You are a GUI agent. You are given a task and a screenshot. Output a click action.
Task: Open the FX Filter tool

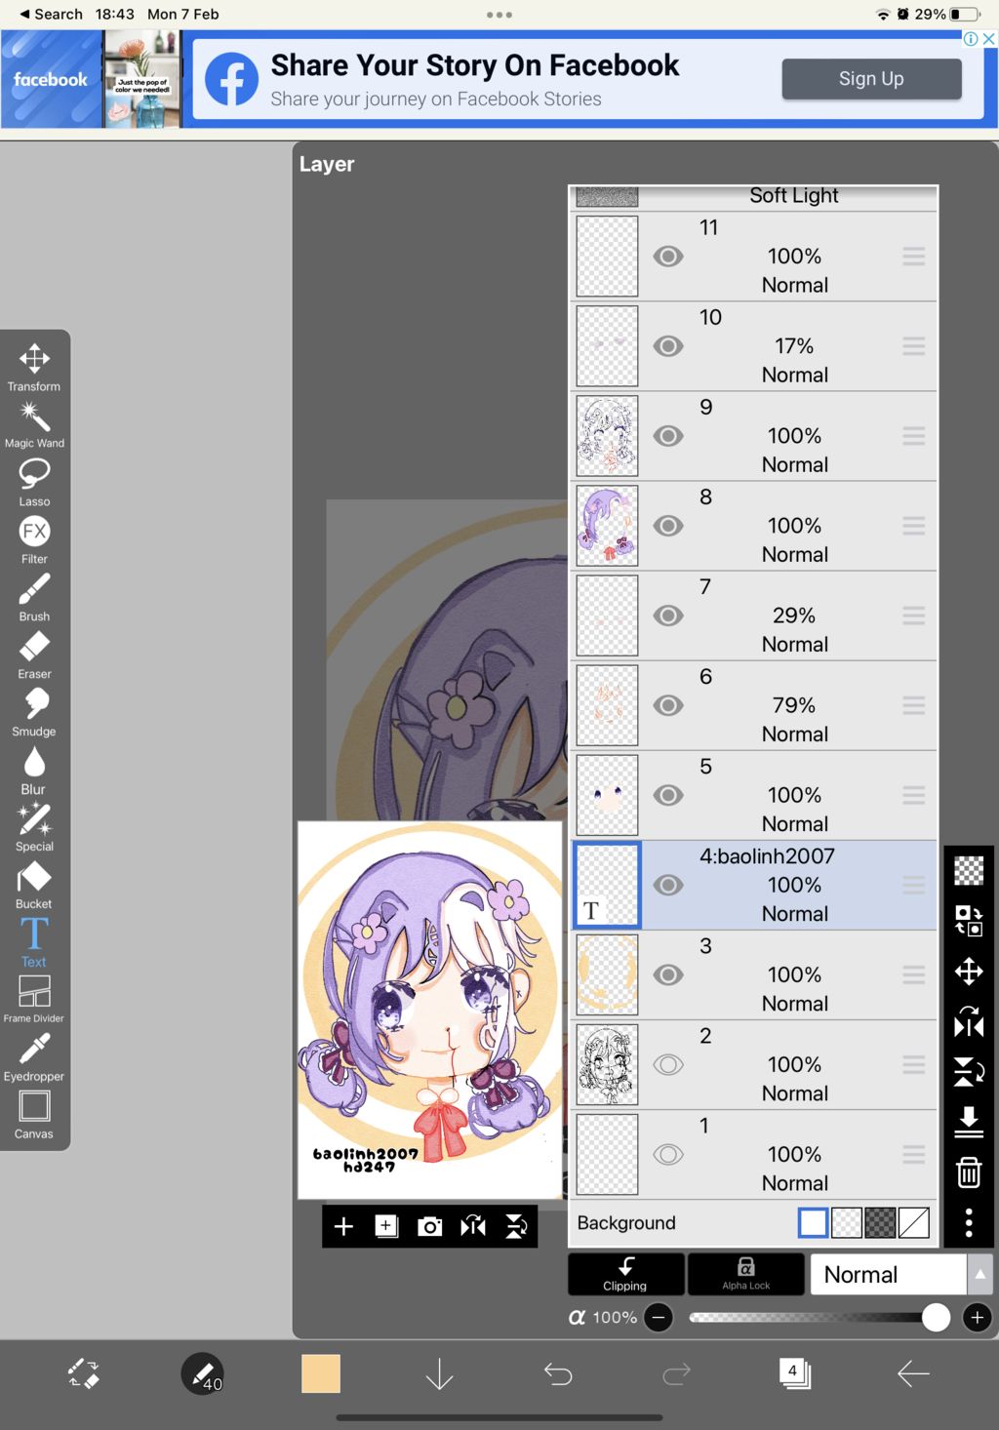pyautogui.click(x=34, y=540)
